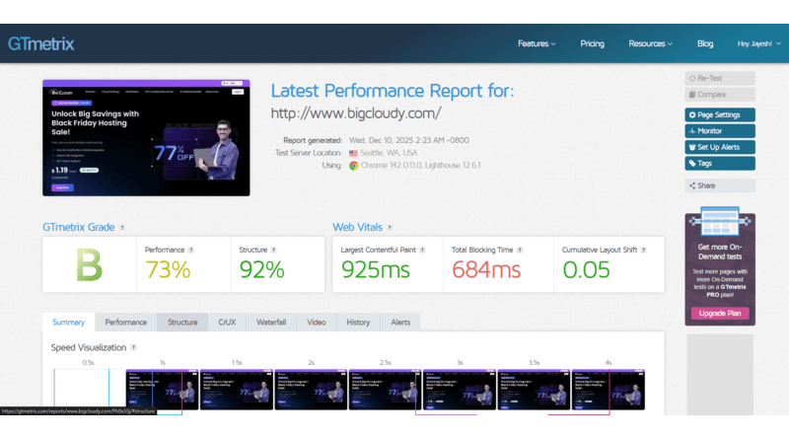Click the 1s speed visualization frame
The width and height of the screenshot is (789, 439).
(162, 389)
